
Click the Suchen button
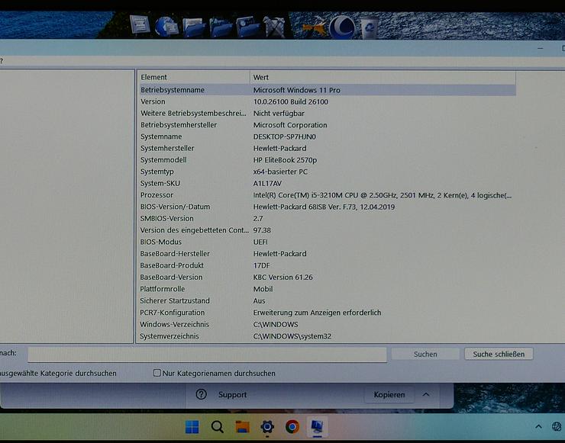425,354
